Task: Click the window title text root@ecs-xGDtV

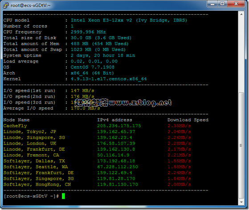Action: click(30, 5)
